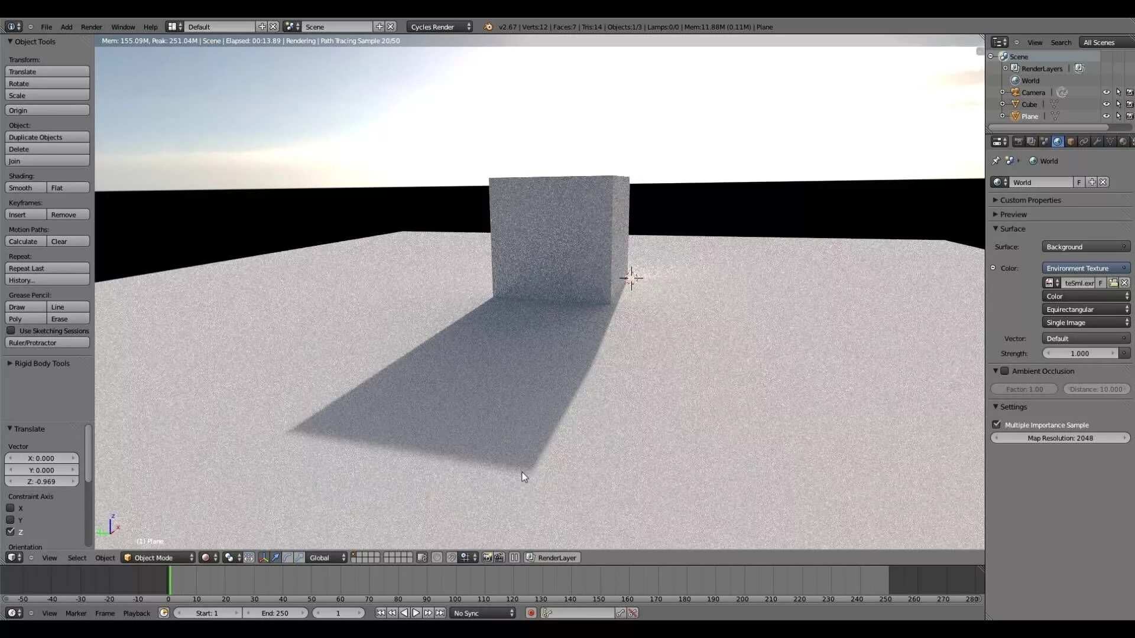Click the Strength 1.000 slider field

[1079, 353]
